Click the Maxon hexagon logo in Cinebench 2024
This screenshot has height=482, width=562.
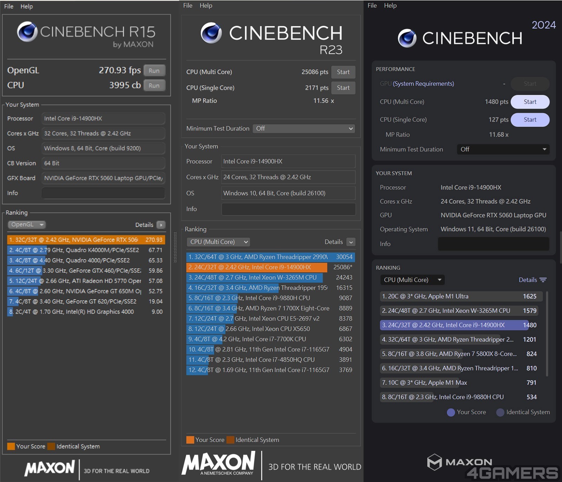click(x=434, y=462)
